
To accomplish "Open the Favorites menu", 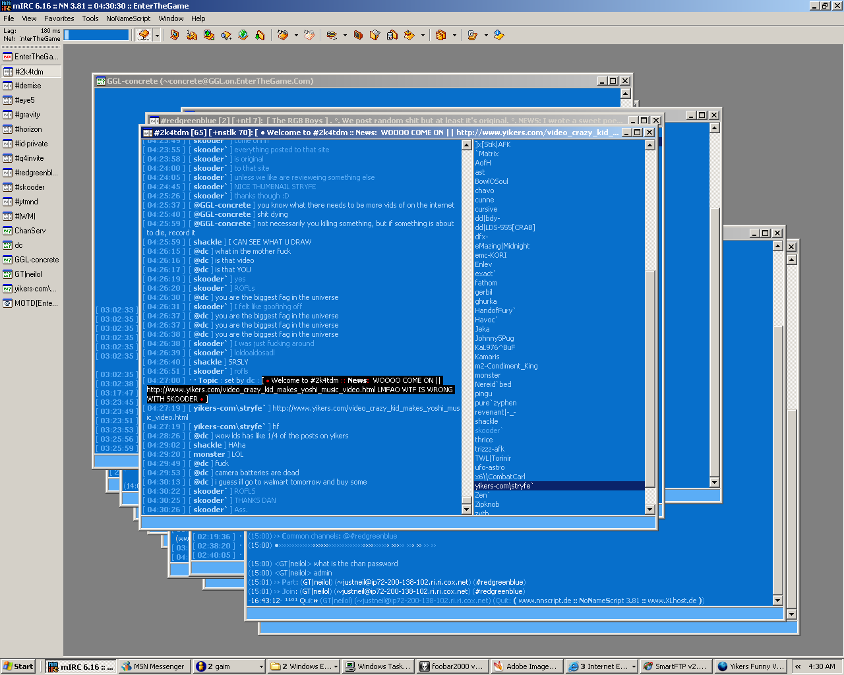I will point(59,18).
